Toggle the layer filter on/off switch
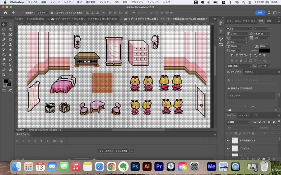281x175 pixels. 279,121
